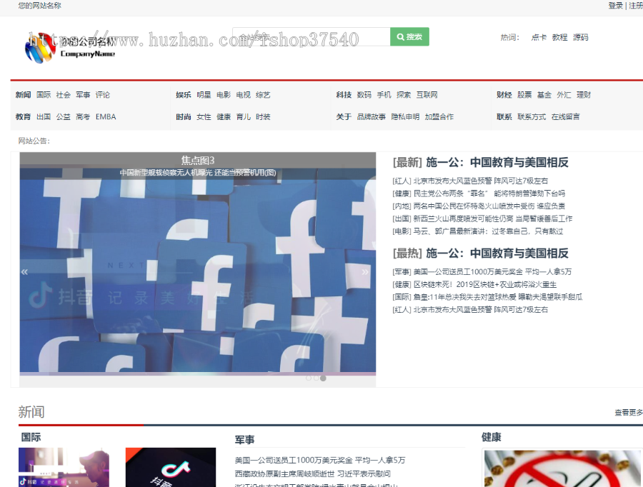The width and height of the screenshot is (643, 487).
Task: Open the 注册 register link
Action: [x=636, y=6]
